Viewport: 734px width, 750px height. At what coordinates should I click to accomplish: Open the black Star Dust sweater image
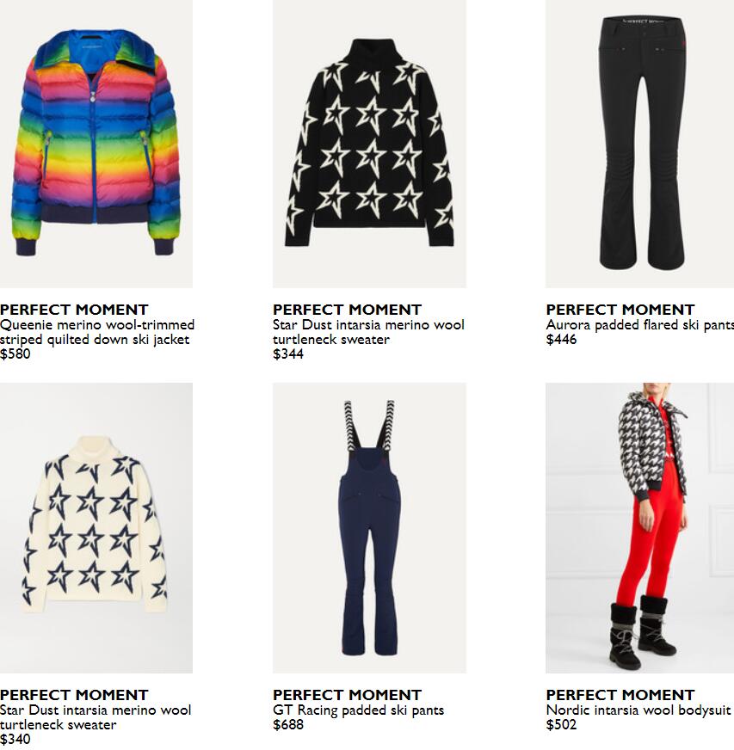pyautogui.click(x=369, y=144)
